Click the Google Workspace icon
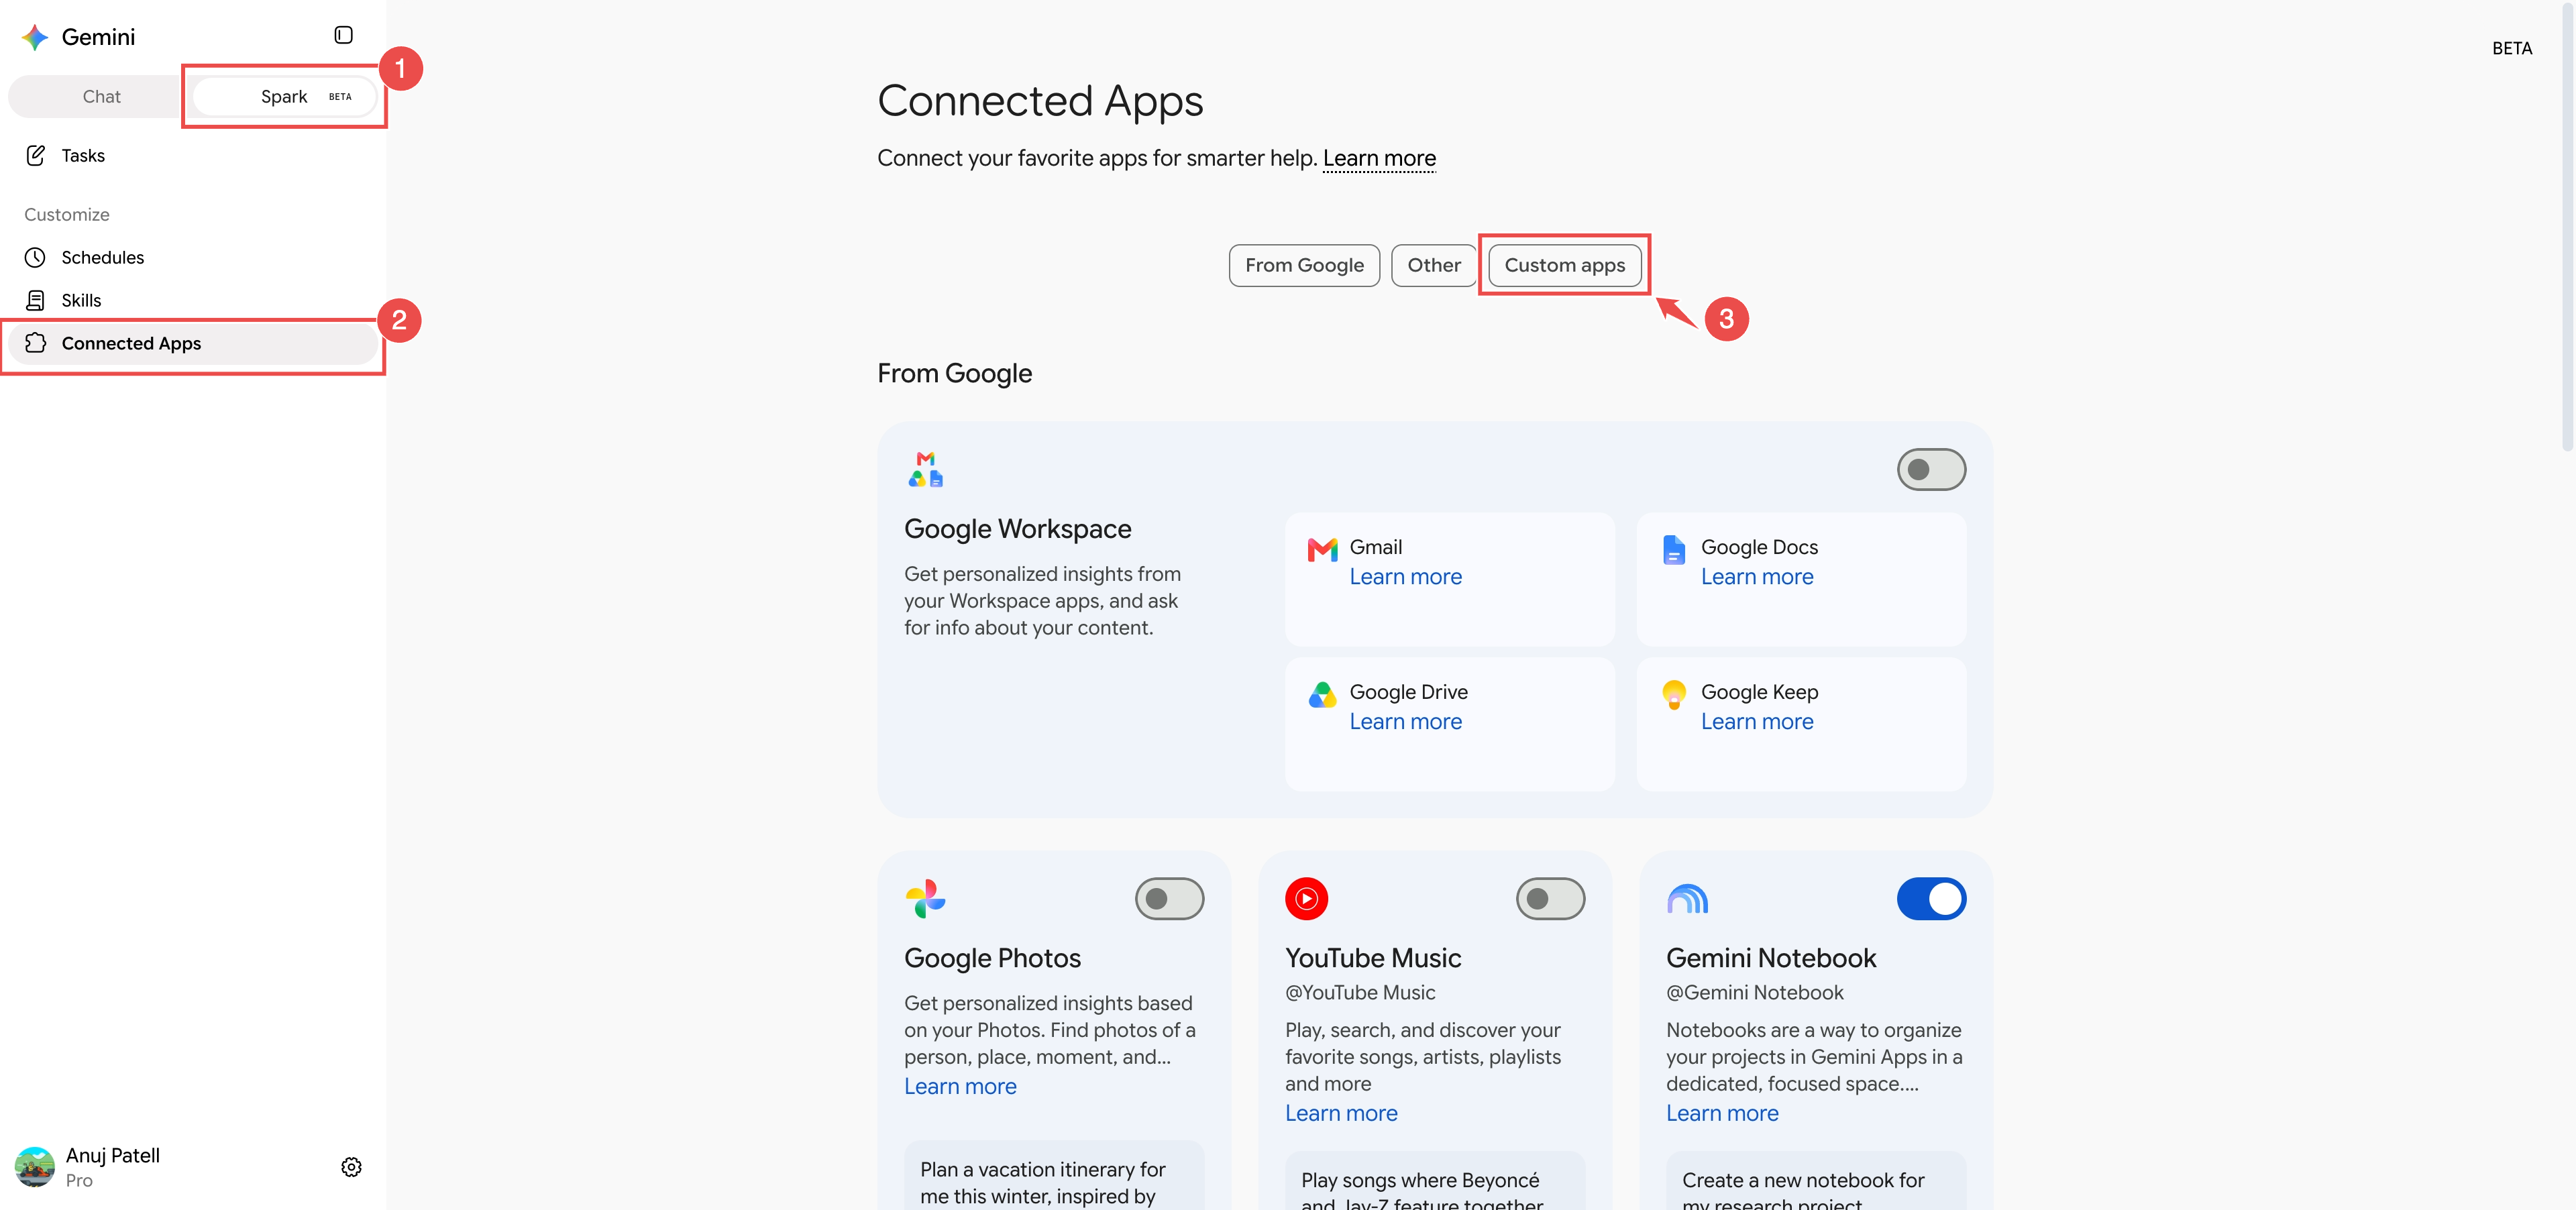Viewport: 2576px width, 1210px height. click(925, 469)
